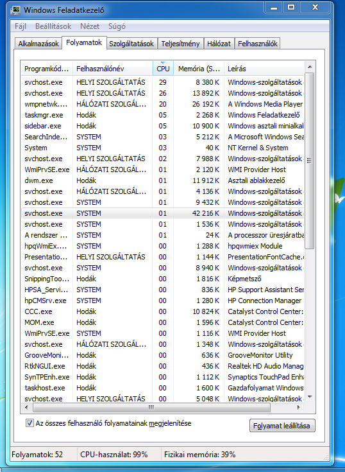Image resolution: width=345 pixels, height=472 pixels.
Task: Open the Teljesítmény tab
Action: [x=180, y=44]
